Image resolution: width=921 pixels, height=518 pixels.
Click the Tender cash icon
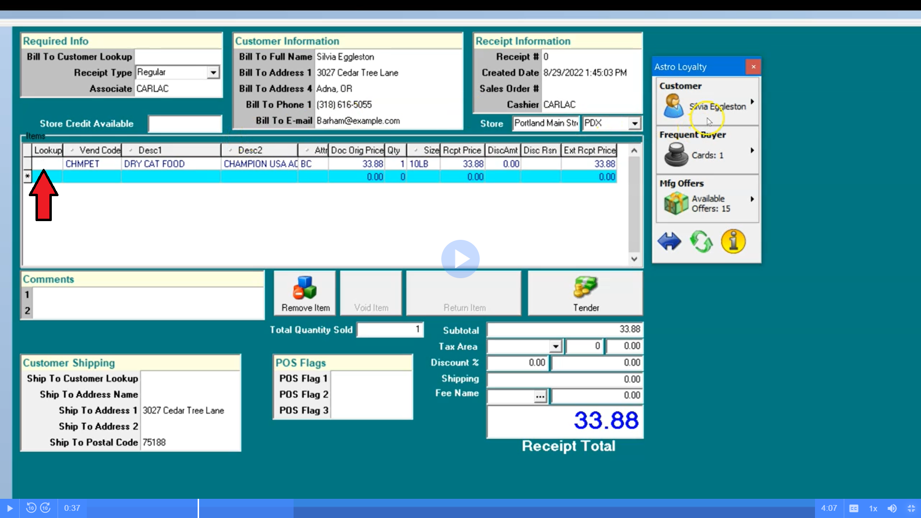pos(585,288)
